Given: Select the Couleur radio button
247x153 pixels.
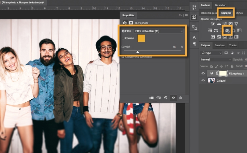Looking at the screenshot, I should click(123, 38).
